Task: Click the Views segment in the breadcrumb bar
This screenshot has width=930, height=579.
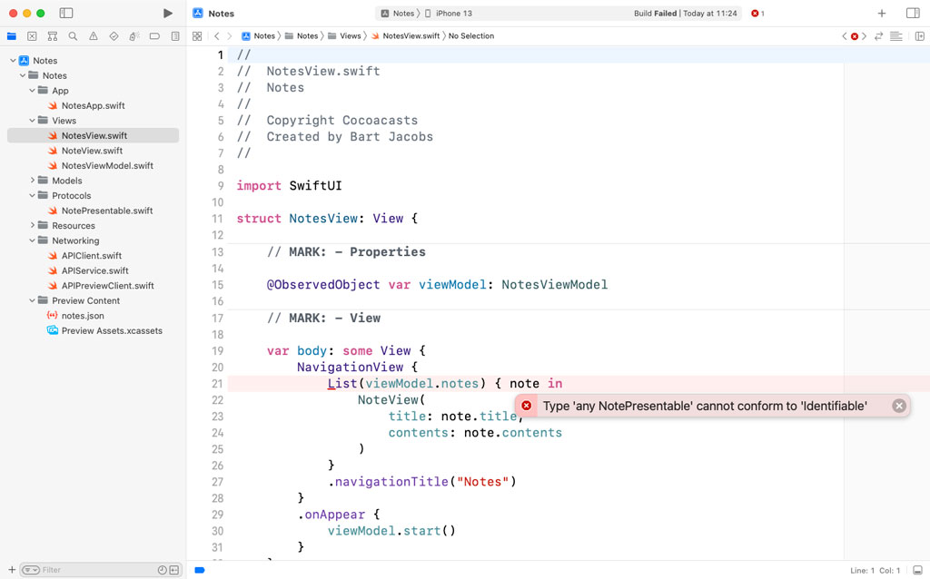Action: tap(350, 36)
